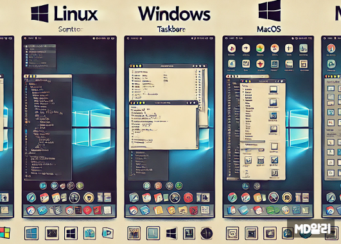Click the 'Taskbare' label under Windows heading
Screen dimensions: 341x244
pos(171,29)
